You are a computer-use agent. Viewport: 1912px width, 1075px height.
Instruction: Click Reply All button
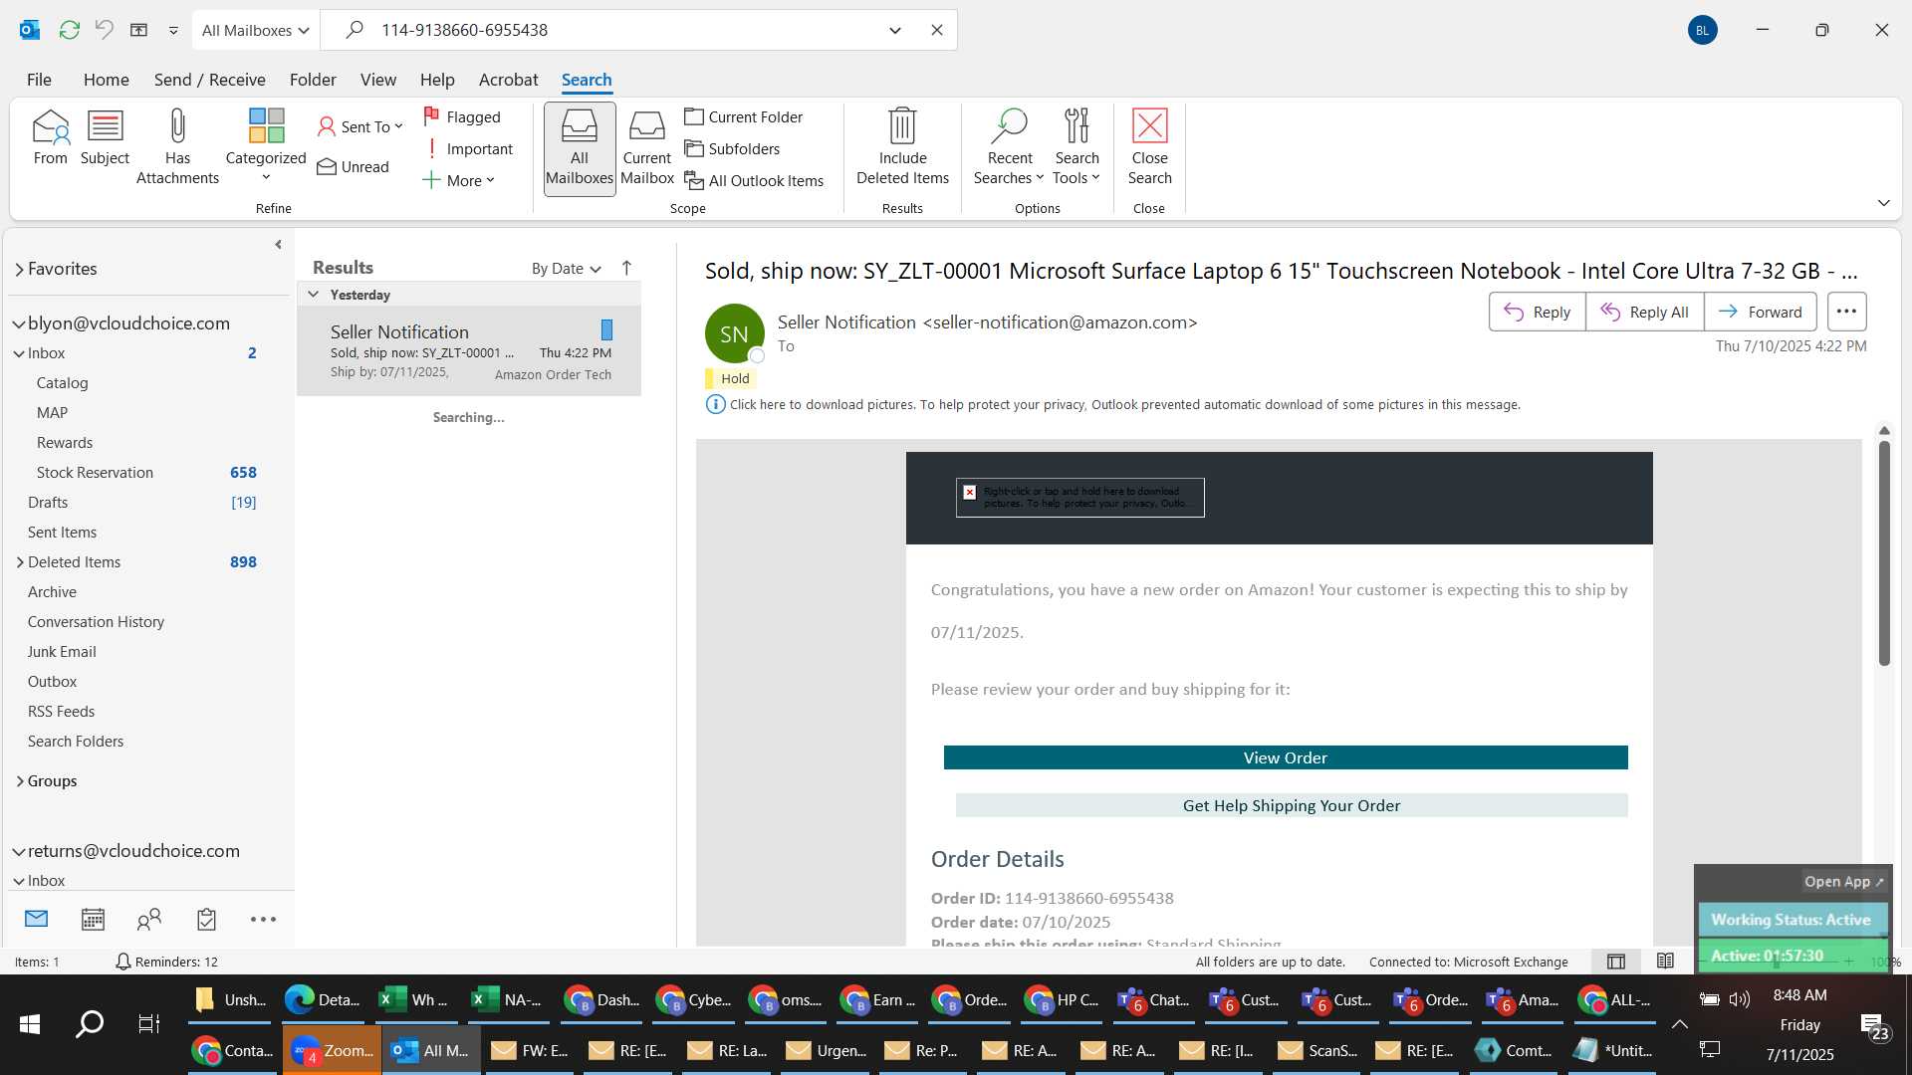(x=1644, y=312)
